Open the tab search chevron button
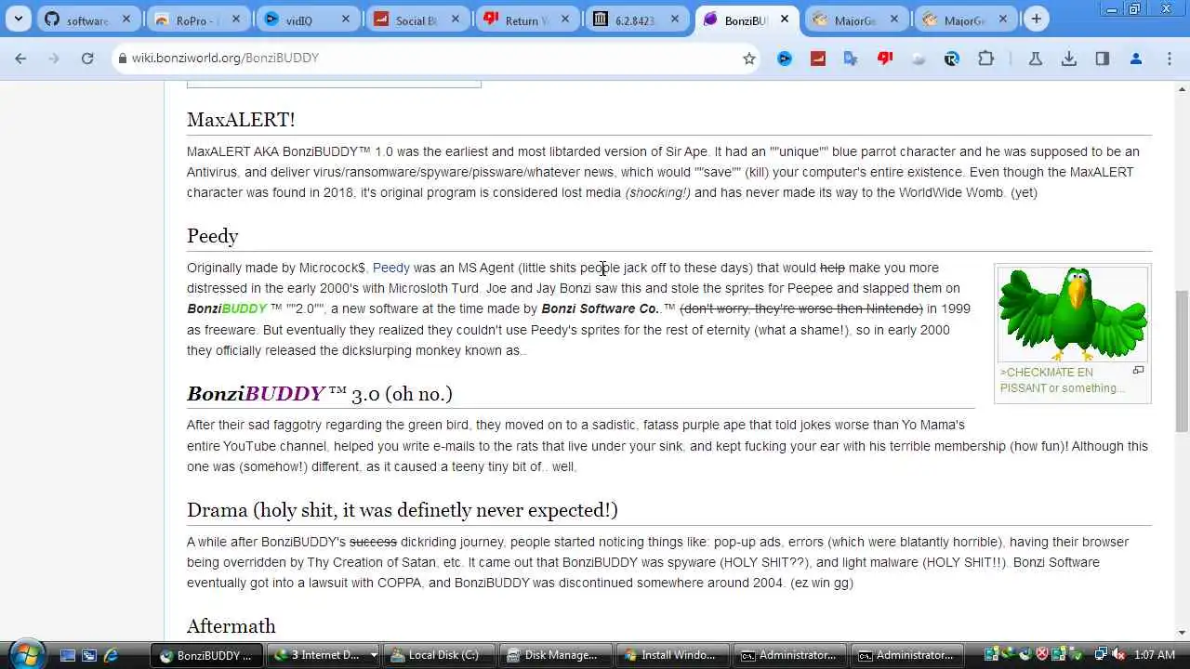 19,19
